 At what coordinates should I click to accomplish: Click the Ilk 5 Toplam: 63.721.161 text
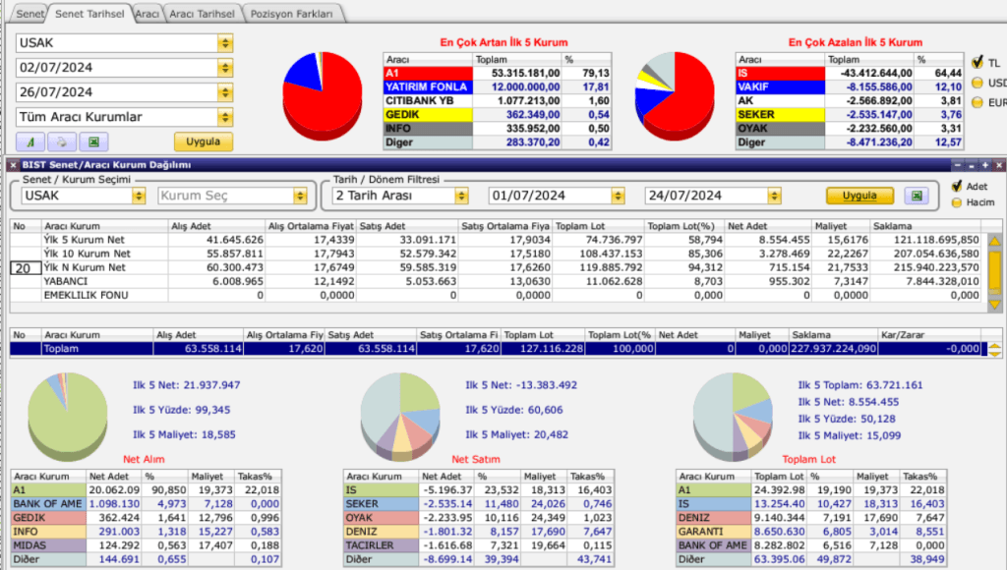pyautogui.click(x=860, y=385)
